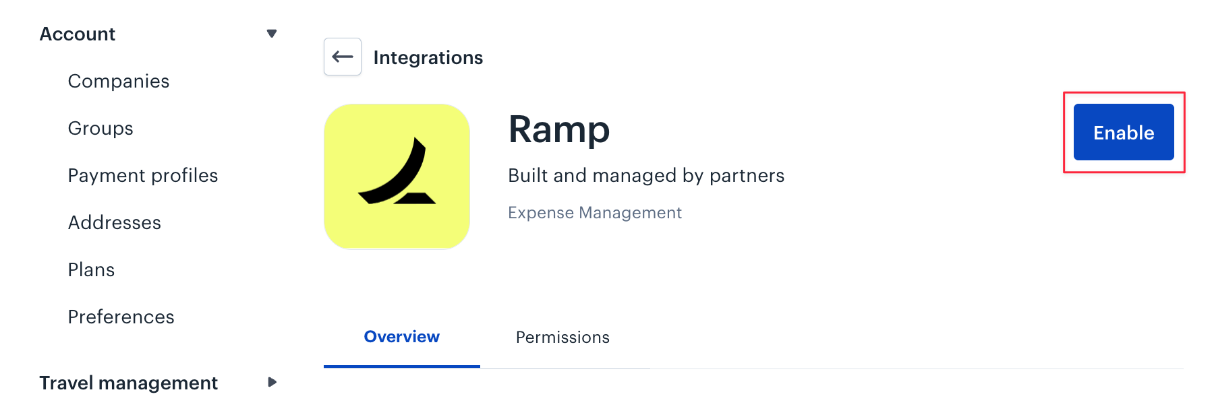This screenshot has height=415, width=1212.
Task: Open Companies in the sidebar
Action: (x=119, y=81)
